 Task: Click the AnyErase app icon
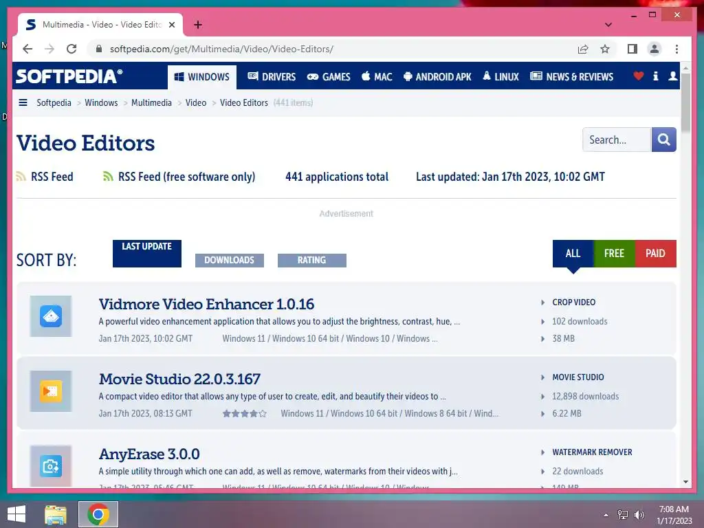coord(51,465)
